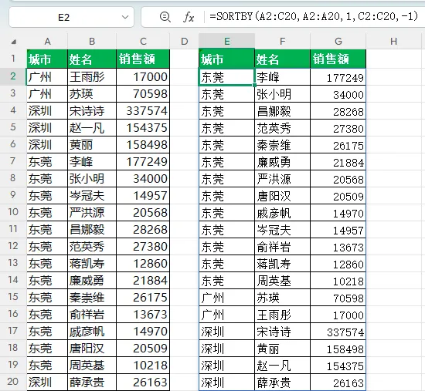
Task: Click cell B2 containing 王雨彤
Action: click(92, 77)
